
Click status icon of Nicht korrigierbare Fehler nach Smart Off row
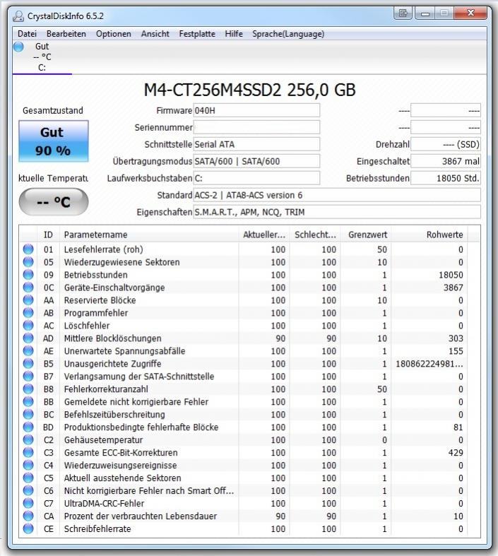[28, 490]
